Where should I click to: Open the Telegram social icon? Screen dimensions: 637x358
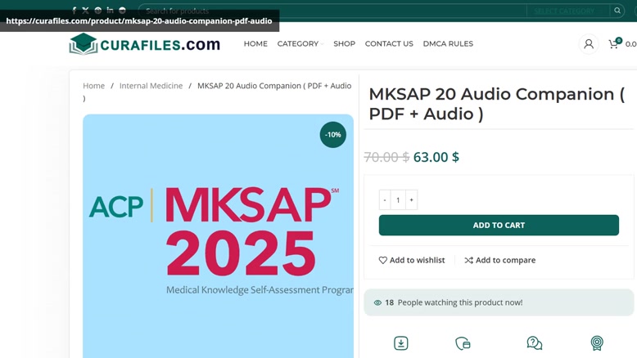pyautogui.click(x=122, y=11)
